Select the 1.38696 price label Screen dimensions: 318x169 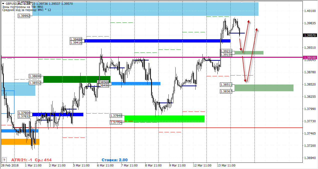click(35, 76)
